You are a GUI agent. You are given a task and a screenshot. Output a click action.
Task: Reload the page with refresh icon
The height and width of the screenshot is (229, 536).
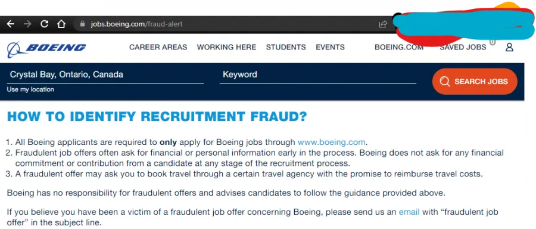click(x=45, y=24)
